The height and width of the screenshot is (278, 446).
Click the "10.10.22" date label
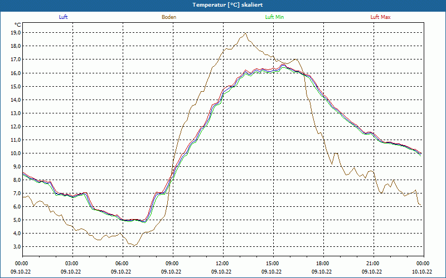(x=422, y=272)
